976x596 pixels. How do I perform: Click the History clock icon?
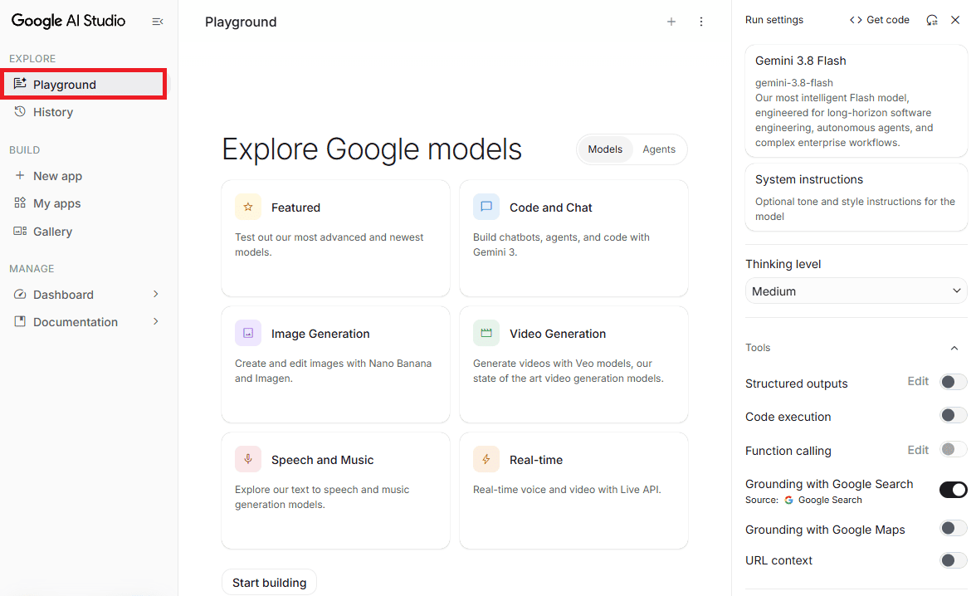20,111
